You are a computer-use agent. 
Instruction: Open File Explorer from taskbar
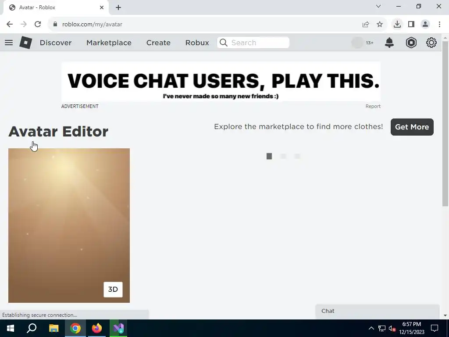(53, 328)
